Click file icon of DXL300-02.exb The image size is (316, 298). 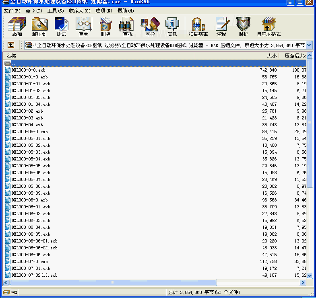point(8,111)
